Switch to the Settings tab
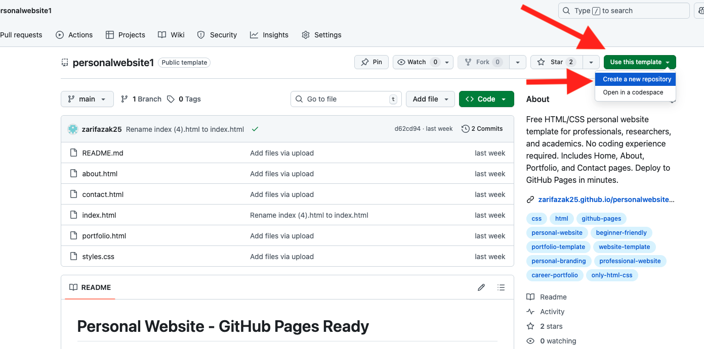The image size is (704, 349). tap(321, 35)
